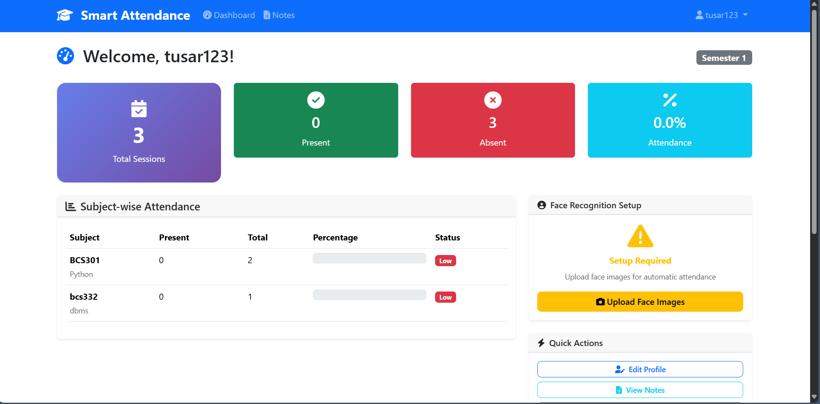Image resolution: width=820 pixels, height=404 pixels.
Task: Click the palette icon beside the welcome message
Action: [x=65, y=56]
